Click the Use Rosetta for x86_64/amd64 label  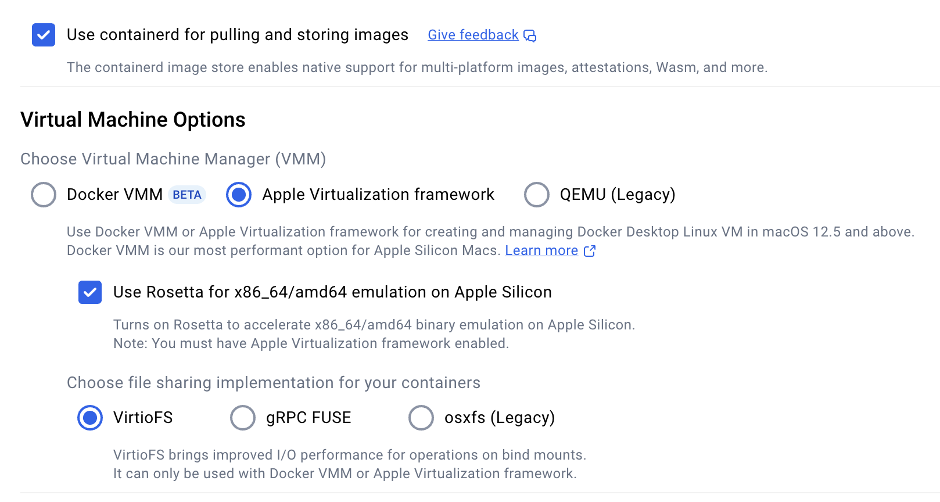pyautogui.click(x=332, y=292)
